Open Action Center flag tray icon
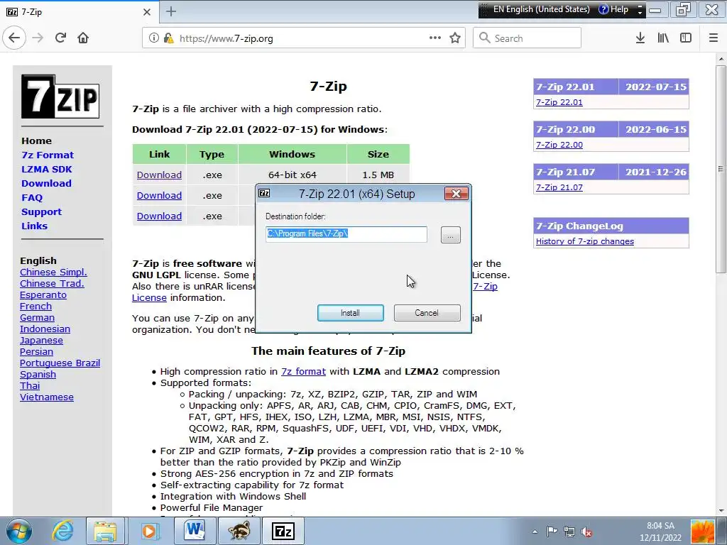727x545 pixels. click(x=552, y=532)
